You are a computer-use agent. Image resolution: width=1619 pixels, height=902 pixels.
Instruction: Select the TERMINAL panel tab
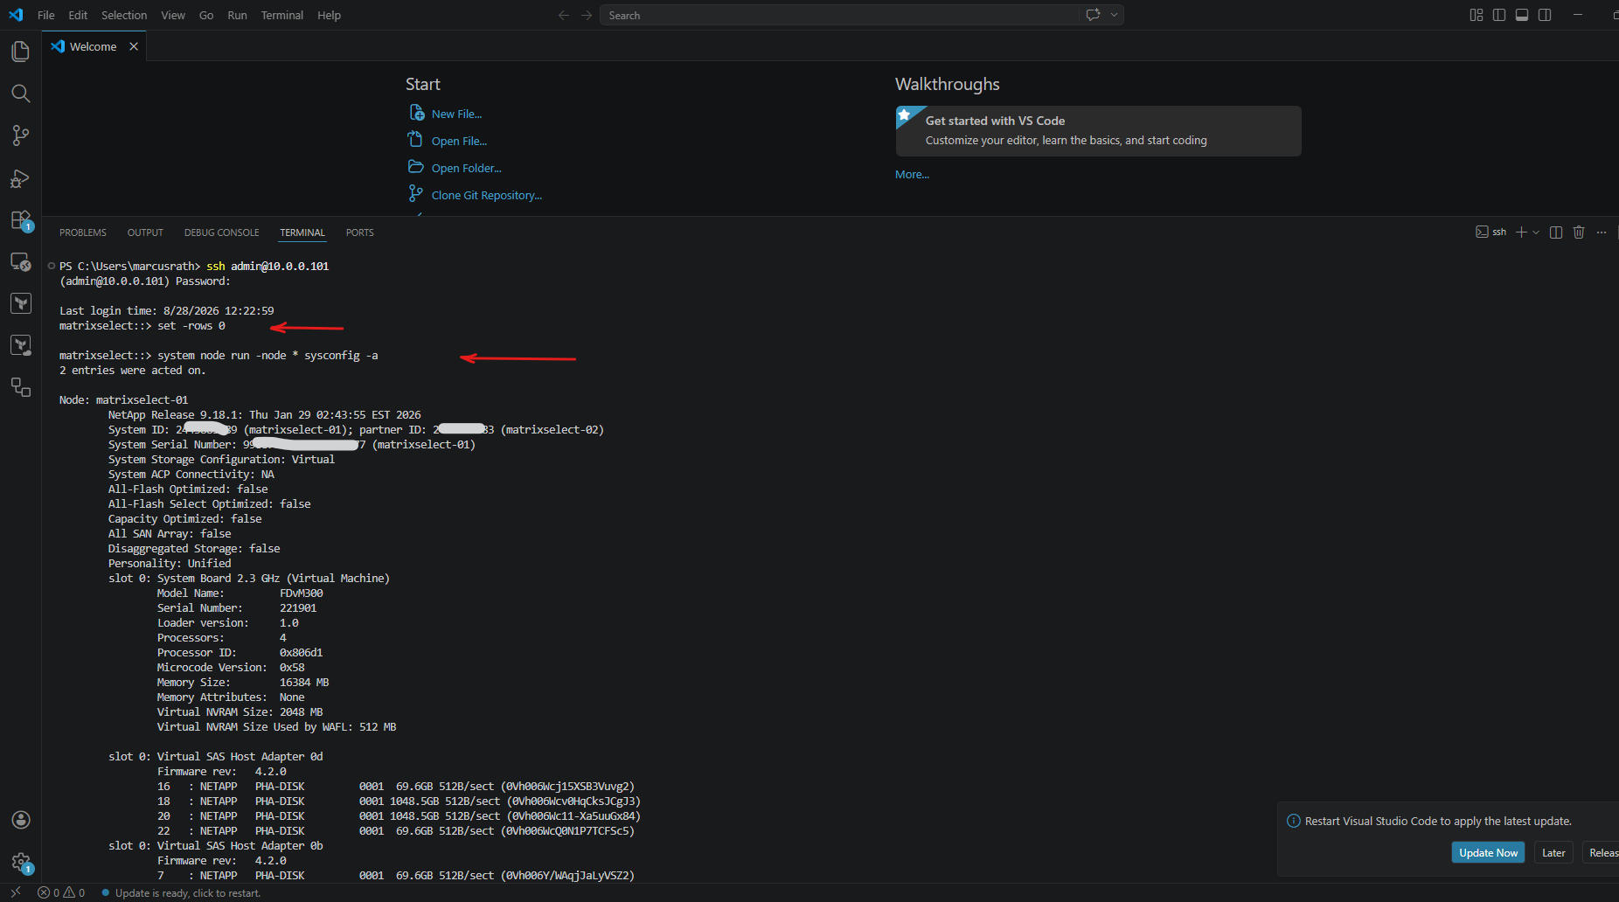tap(302, 232)
